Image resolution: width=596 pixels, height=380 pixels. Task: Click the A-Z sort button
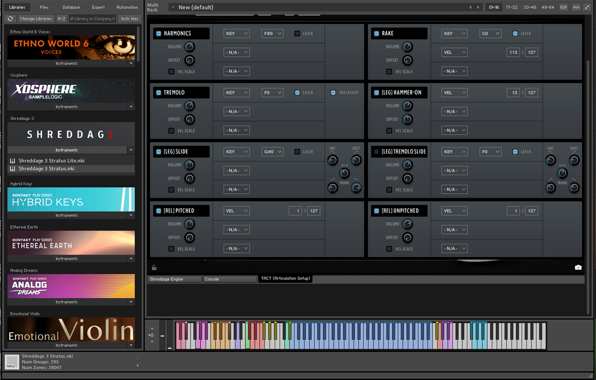[x=62, y=18]
